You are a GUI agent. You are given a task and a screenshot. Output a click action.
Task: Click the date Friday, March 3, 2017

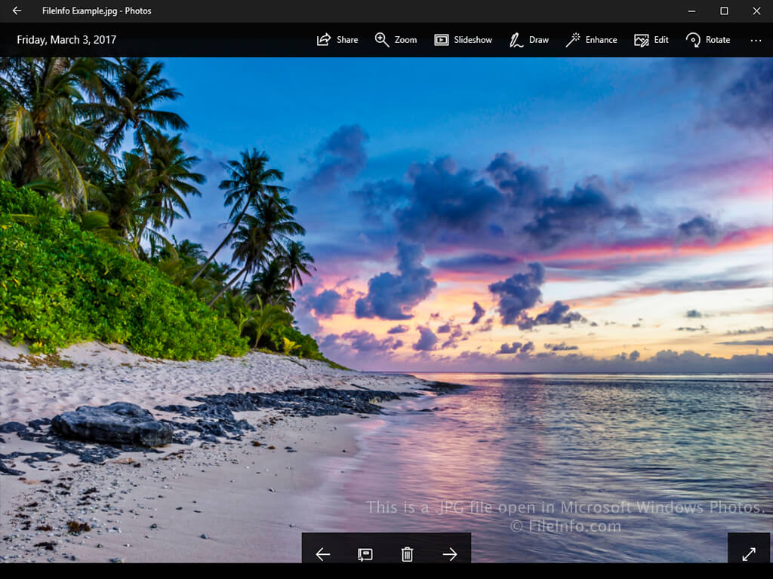click(x=66, y=40)
